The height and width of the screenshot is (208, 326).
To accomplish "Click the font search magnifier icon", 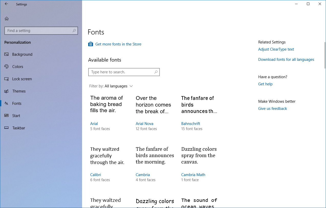I will coord(156,72).
